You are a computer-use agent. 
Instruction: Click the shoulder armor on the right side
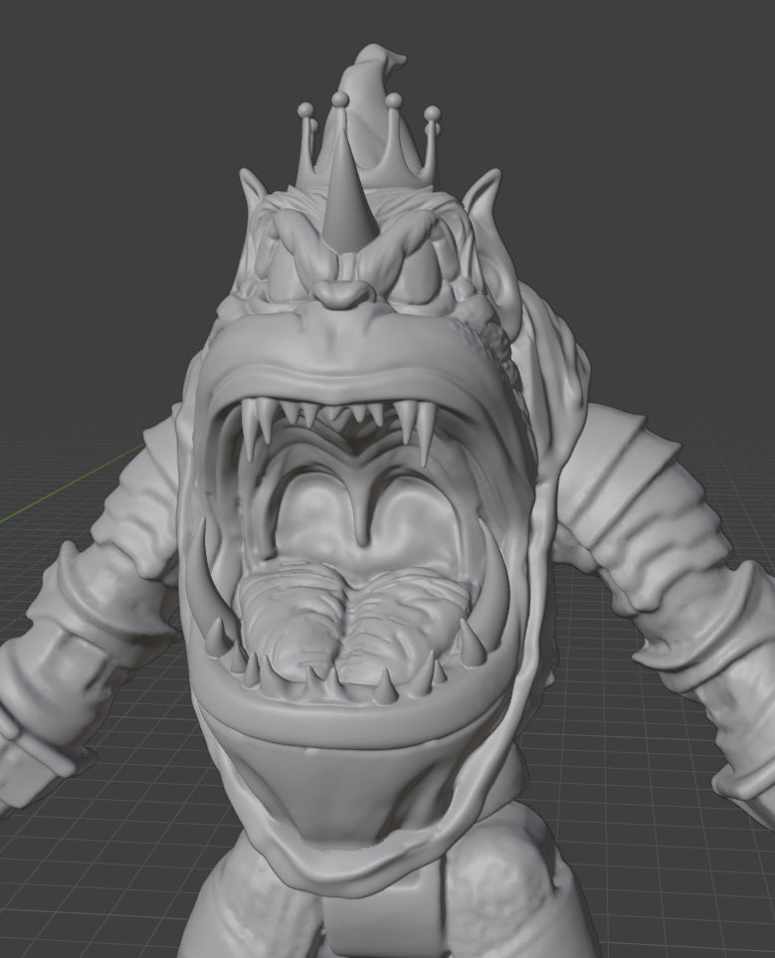617,497
